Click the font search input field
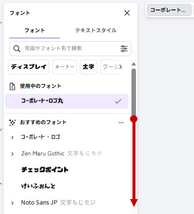This screenshot has height=214, width=194. (x=70, y=49)
